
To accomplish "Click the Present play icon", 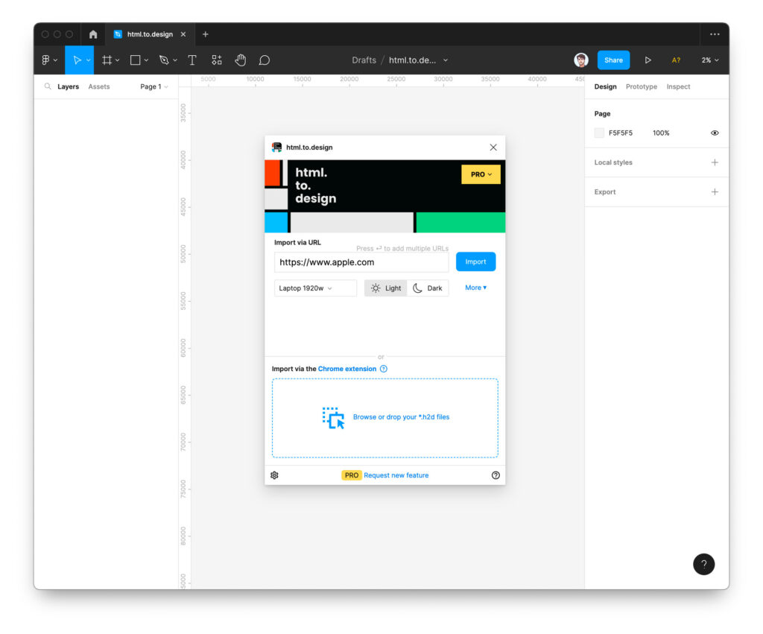I will pos(648,60).
